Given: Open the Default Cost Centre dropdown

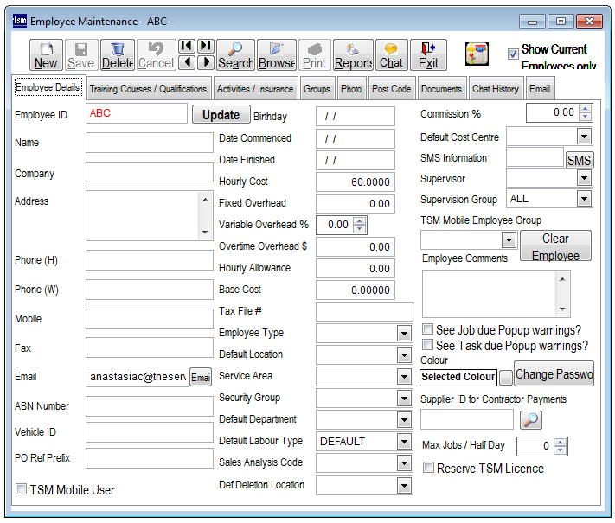Looking at the screenshot, I should coord(584,137).
